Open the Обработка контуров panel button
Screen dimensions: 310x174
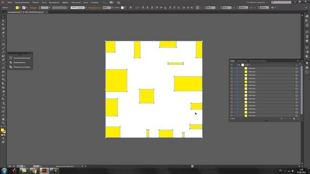click(20, 67)
